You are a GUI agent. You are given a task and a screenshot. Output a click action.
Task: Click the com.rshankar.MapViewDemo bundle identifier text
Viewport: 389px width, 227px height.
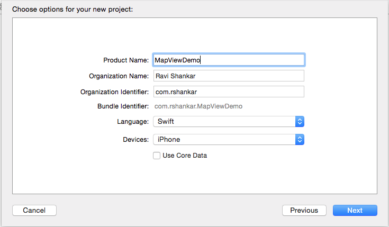point(198,106)
